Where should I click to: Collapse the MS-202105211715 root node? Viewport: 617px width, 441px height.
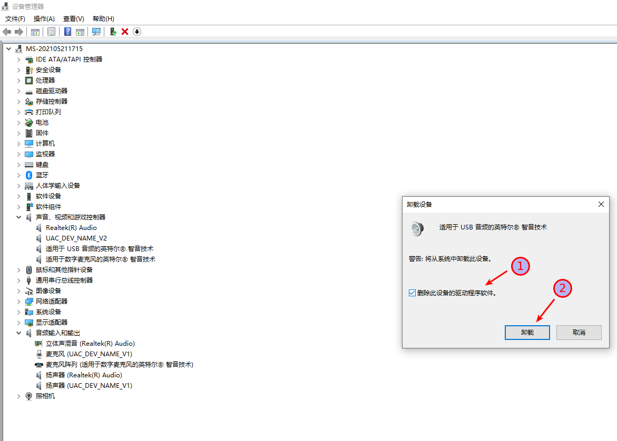coord(8,49)
